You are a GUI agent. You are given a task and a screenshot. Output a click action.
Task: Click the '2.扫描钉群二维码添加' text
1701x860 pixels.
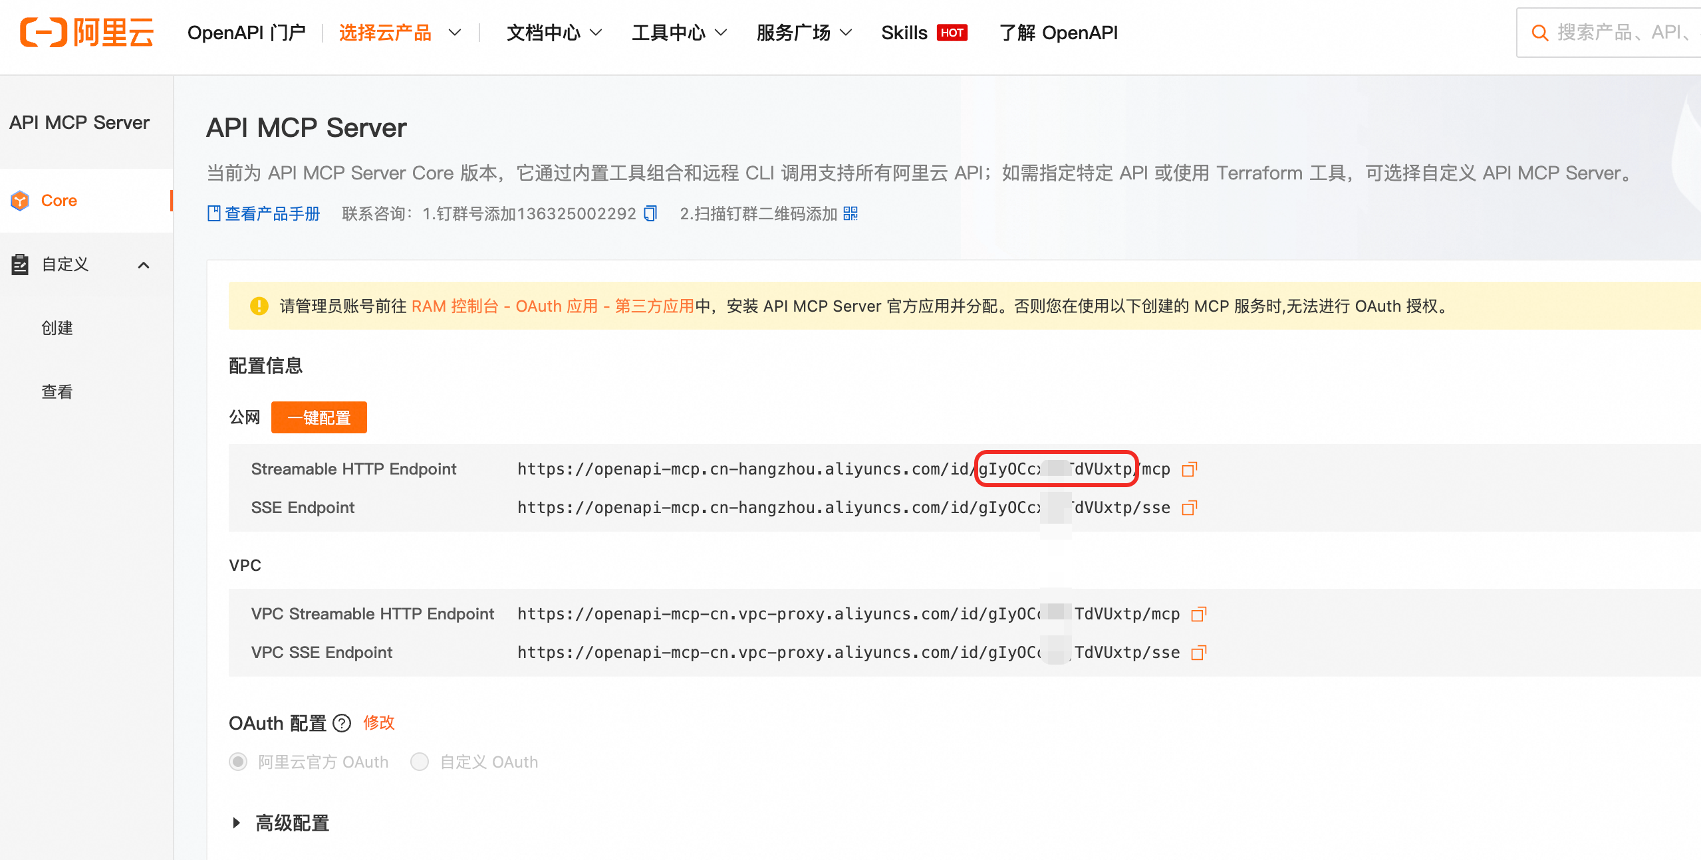coord(758,213)
